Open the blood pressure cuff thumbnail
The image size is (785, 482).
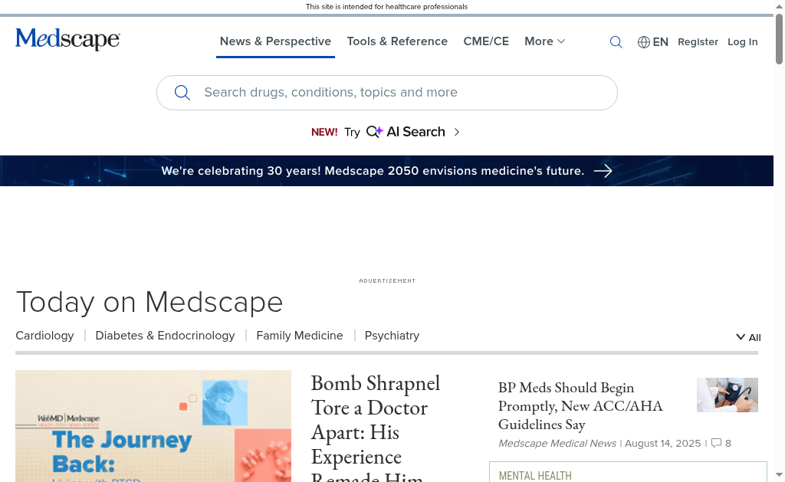pos(727,395)
